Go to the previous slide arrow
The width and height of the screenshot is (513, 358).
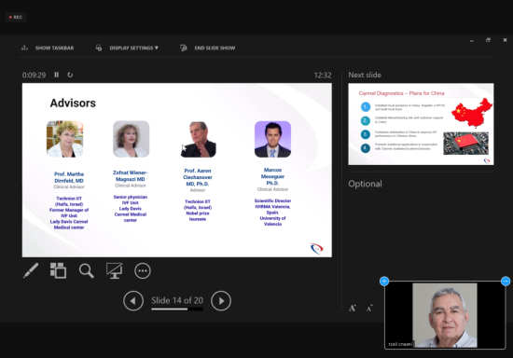pos(133,301)
